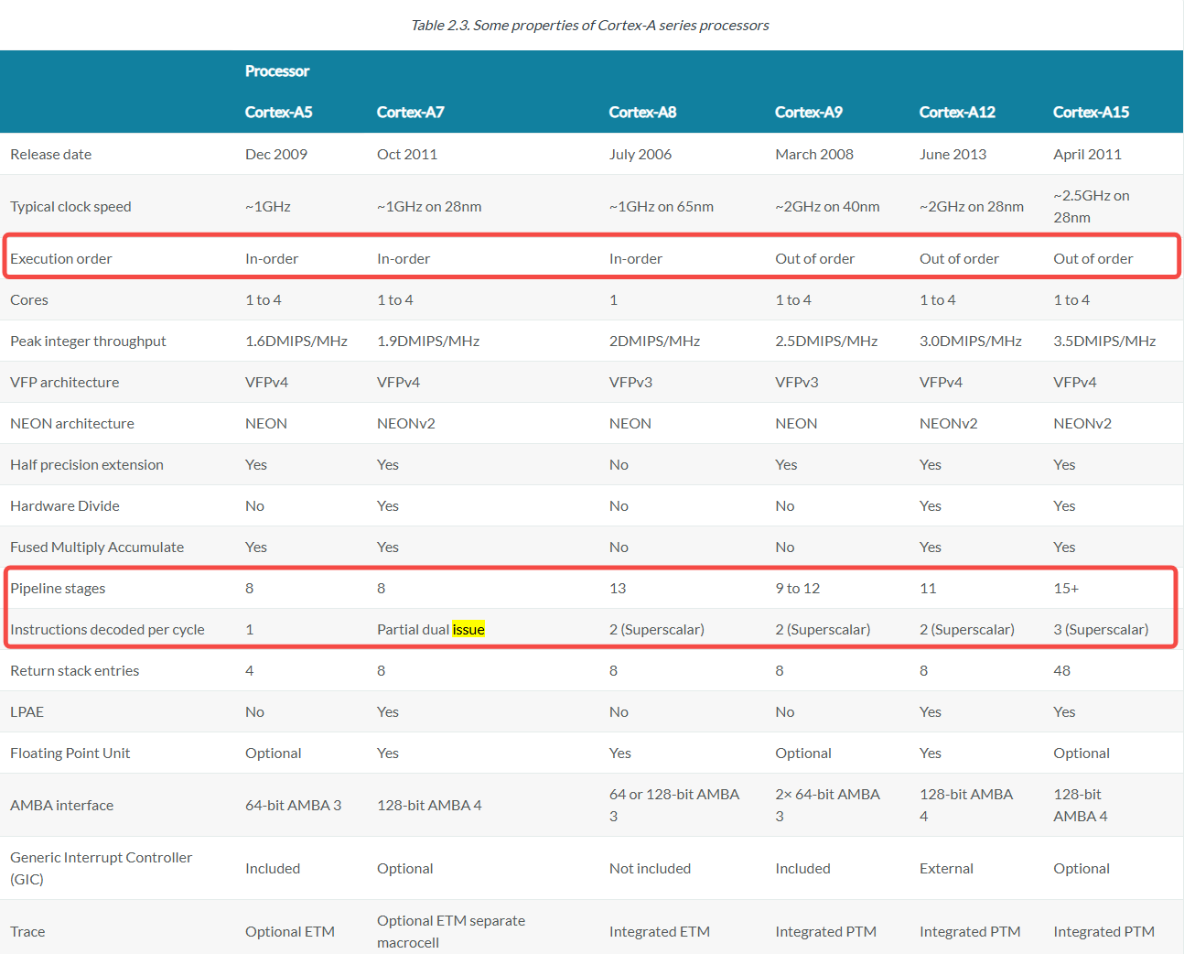Image resolution: width=1184 pixels, height=954 pixels.
Task: Click the Cortex-A15 column header
Action: pyautogui.click(x=1091, y=113)
